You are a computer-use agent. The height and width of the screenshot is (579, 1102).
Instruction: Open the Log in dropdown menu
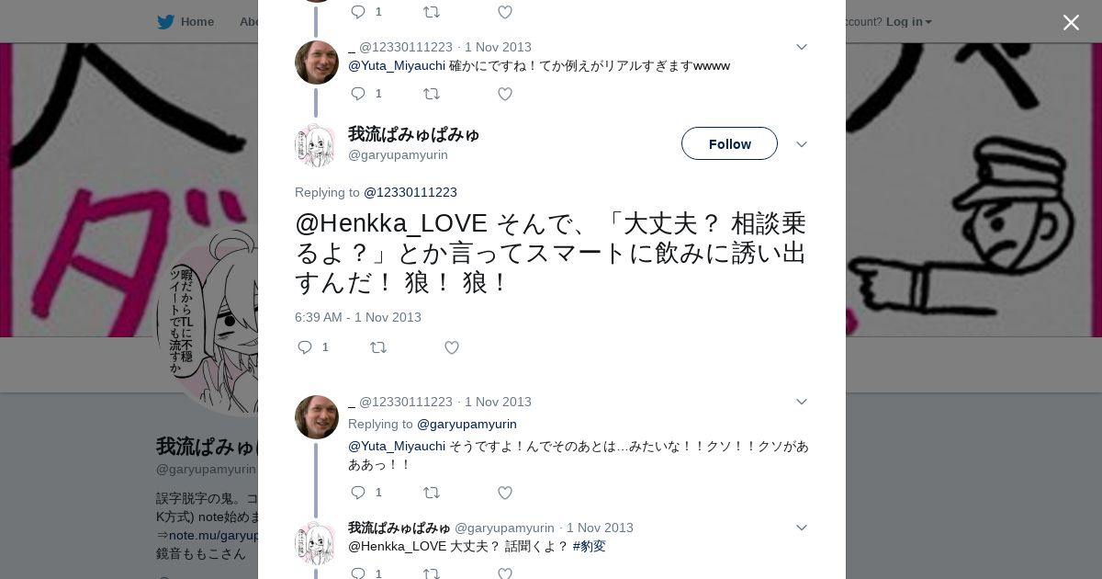coord(909,22)
